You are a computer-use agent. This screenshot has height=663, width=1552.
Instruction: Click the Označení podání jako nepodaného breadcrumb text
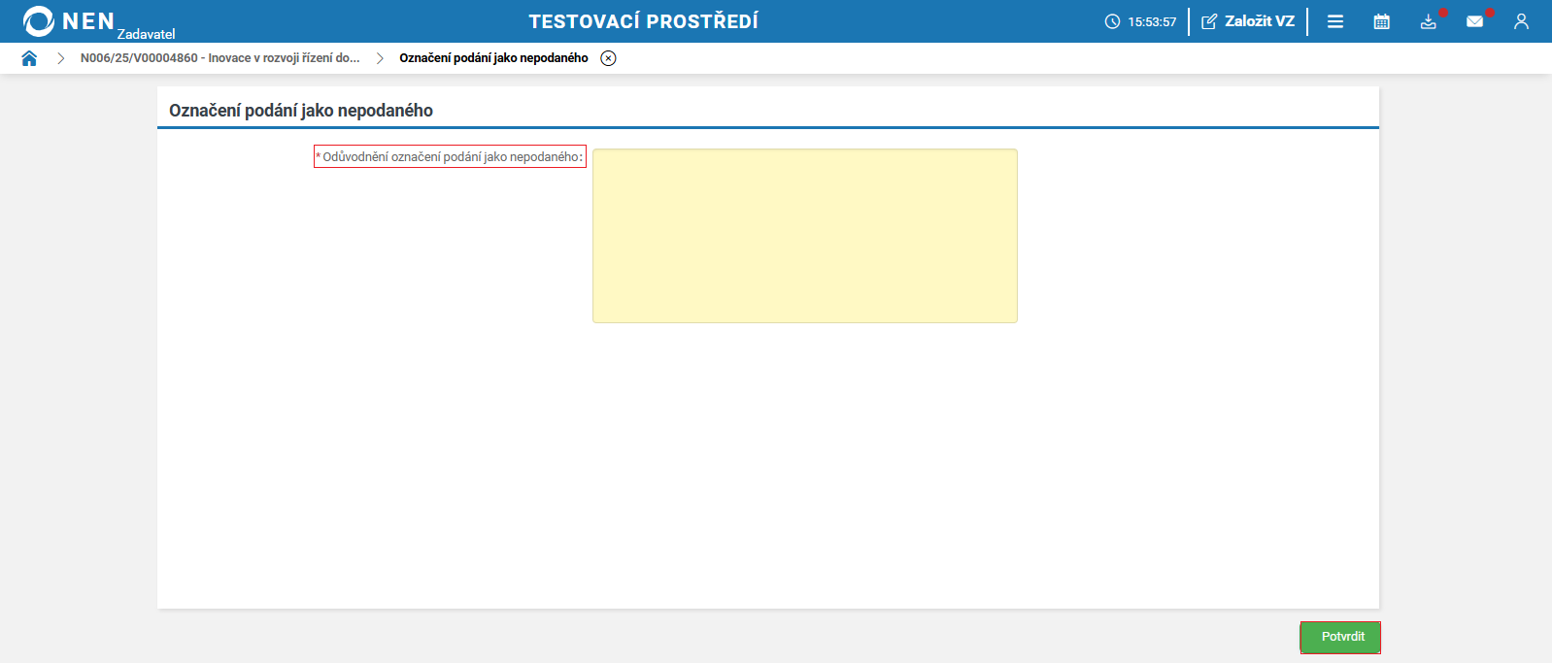pyautogui.click(x=493, y=58)
